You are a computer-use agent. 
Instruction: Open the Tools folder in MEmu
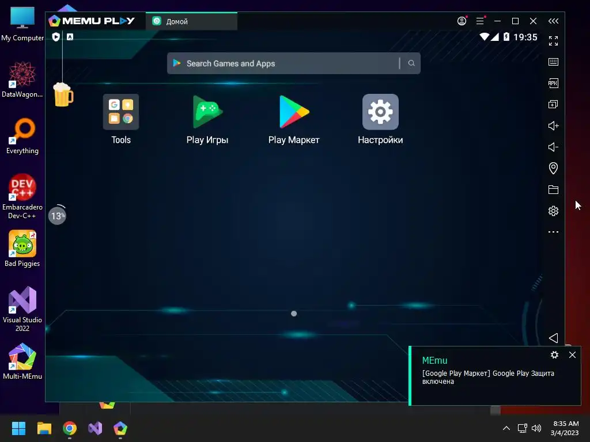(x=121, y=112)
